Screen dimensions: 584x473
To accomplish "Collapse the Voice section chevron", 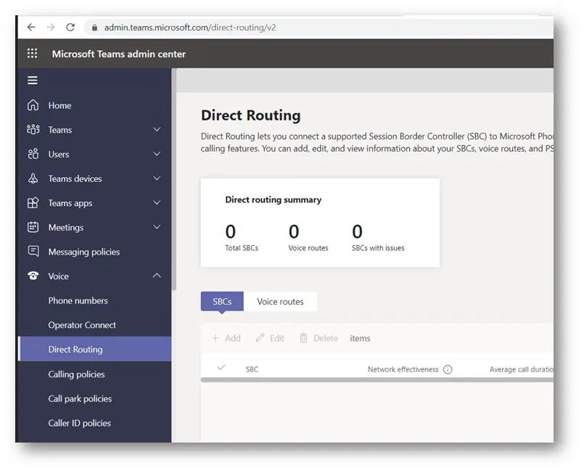I will coord(157,276).
